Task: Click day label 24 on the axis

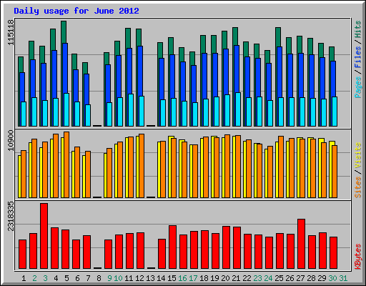Action: [268, 278]
